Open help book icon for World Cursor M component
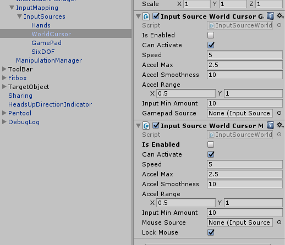Screen dimensions: 285x245 click(x=270, y=125)
